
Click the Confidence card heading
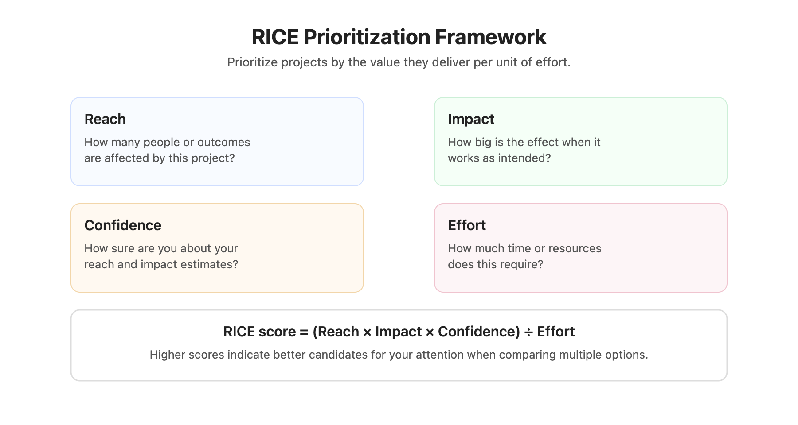tap(123, 225)
